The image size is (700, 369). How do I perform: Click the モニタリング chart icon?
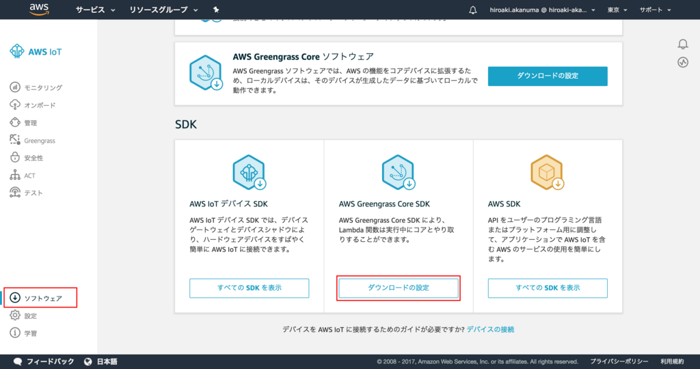(x=15, y=87)
